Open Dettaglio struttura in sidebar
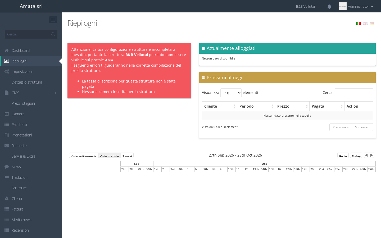The image size is (381, 238). coord(31,82)
